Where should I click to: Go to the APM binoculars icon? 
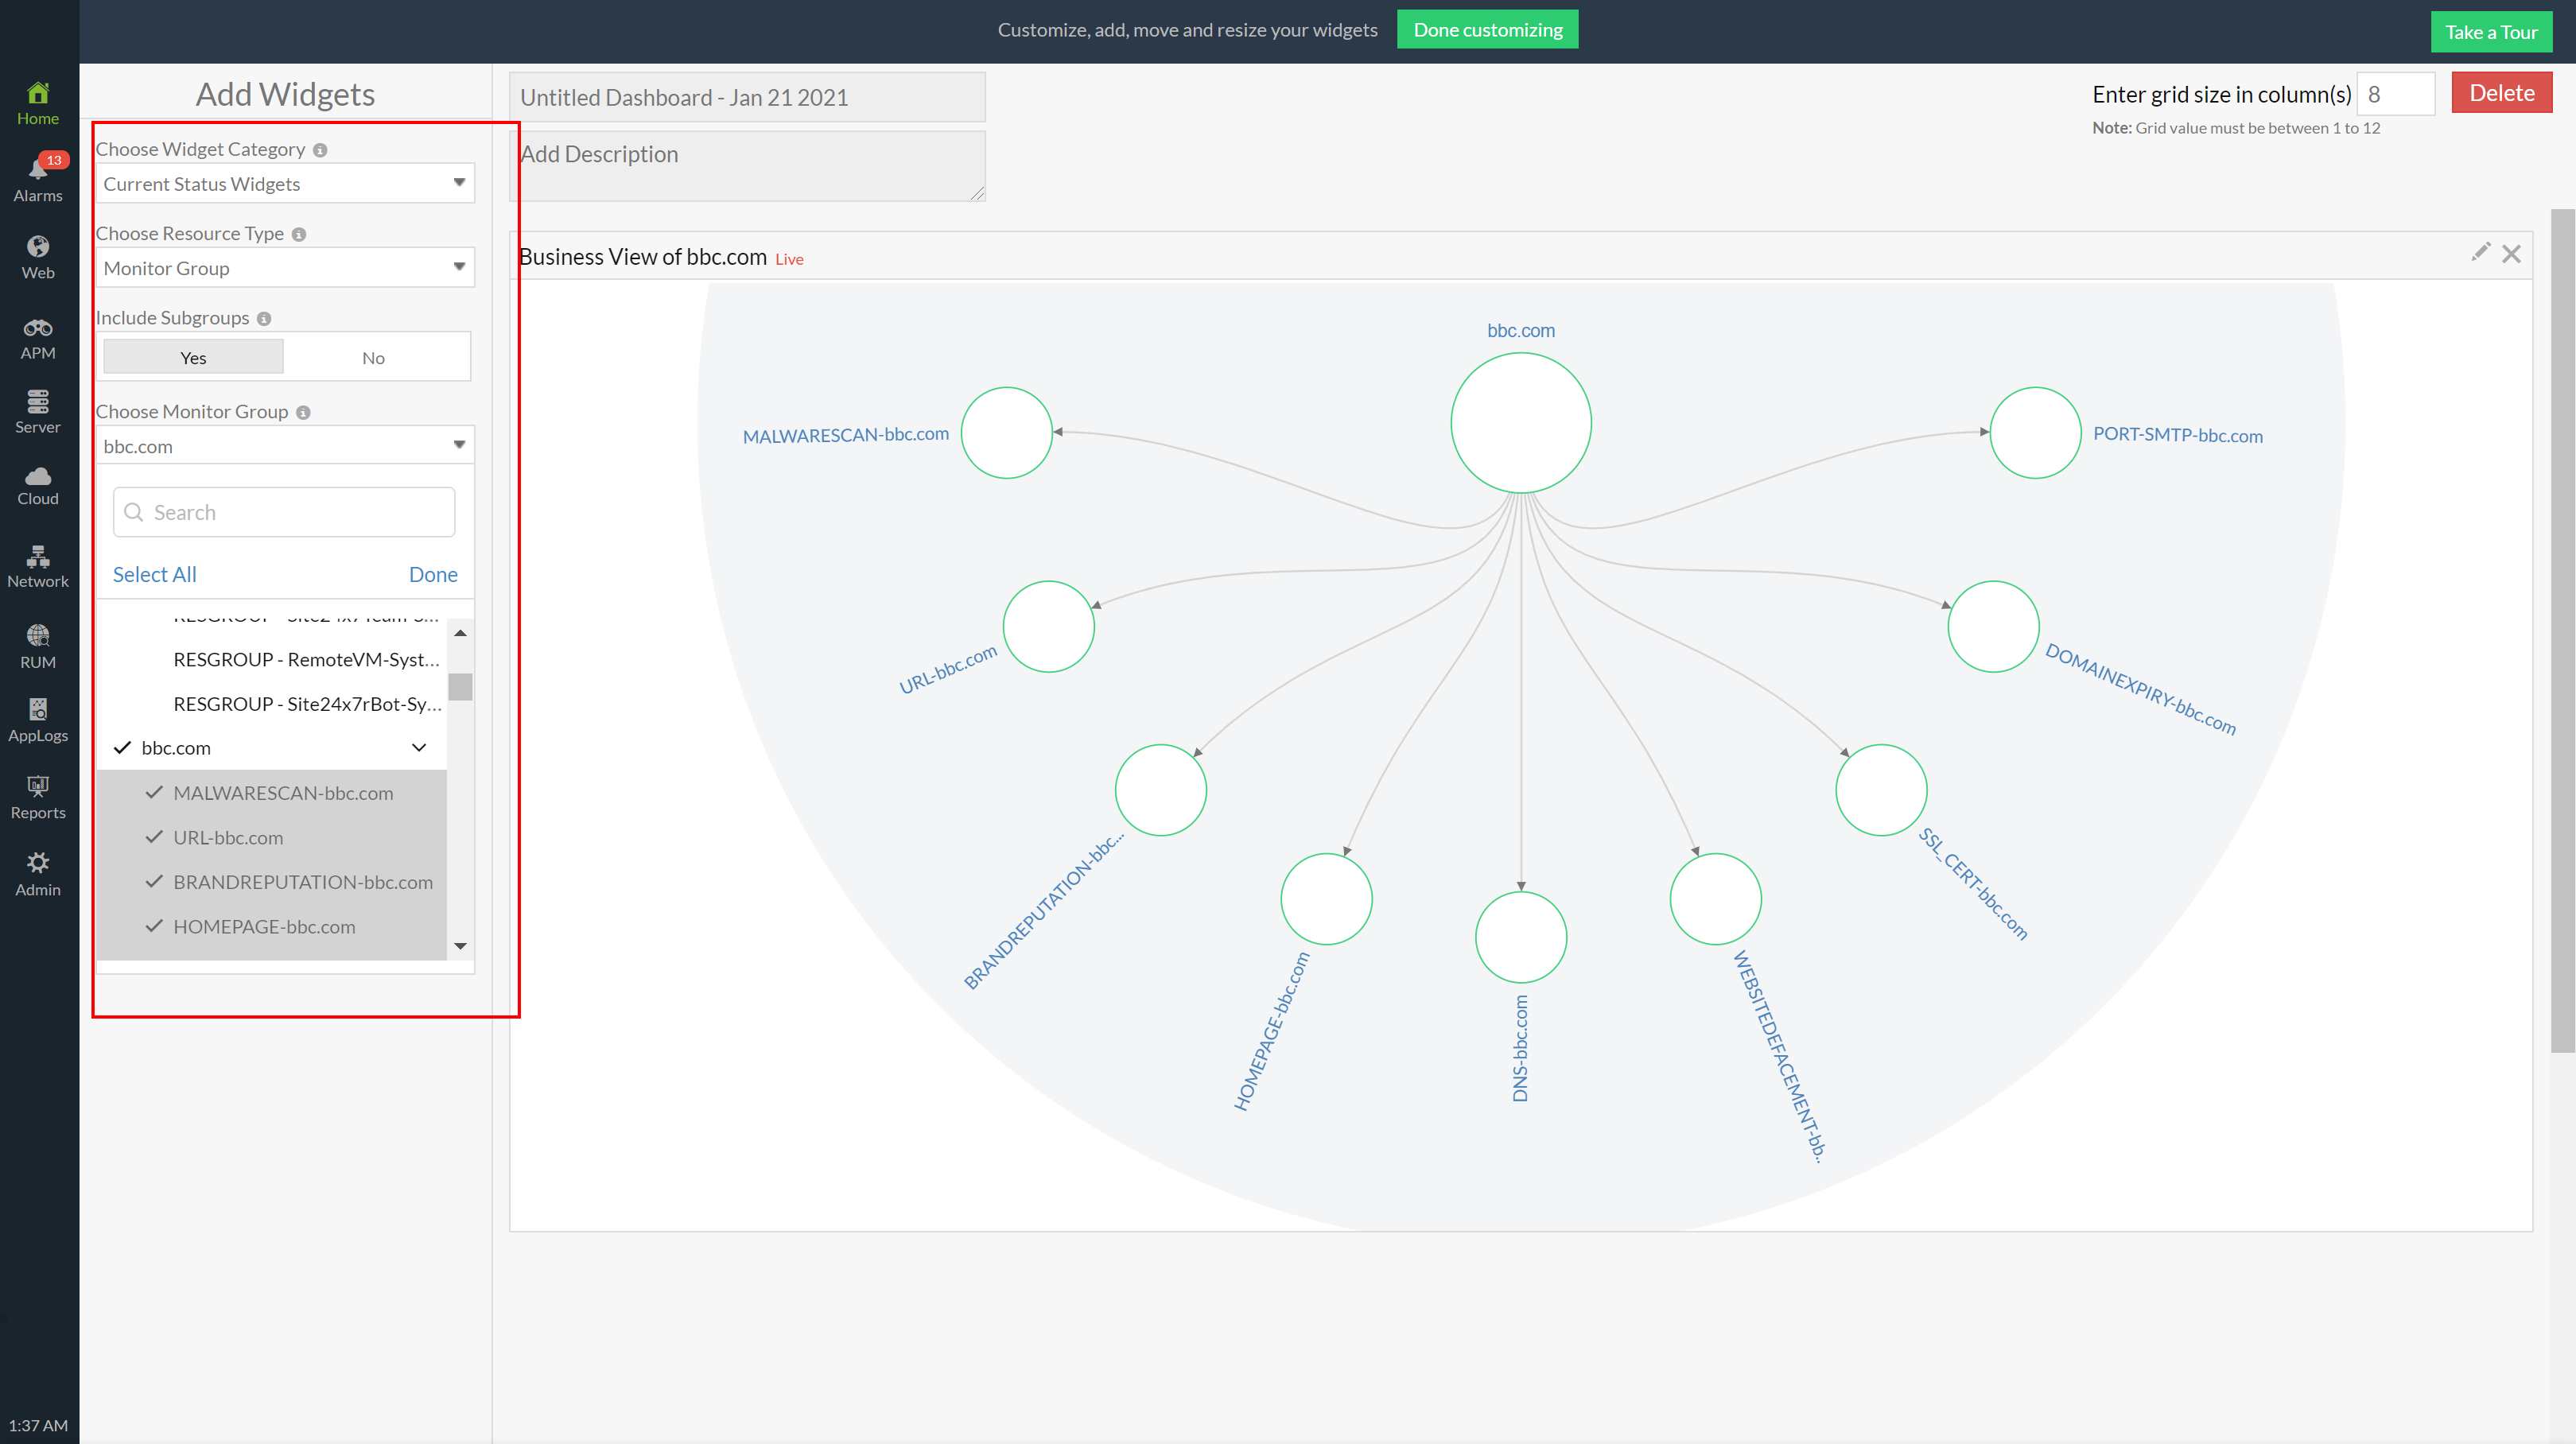(x=38, y=328)
